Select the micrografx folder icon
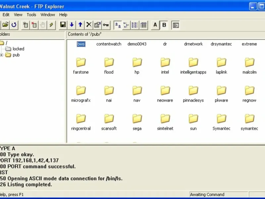Screen dimensions: 265x199 (x=81, y=90)
